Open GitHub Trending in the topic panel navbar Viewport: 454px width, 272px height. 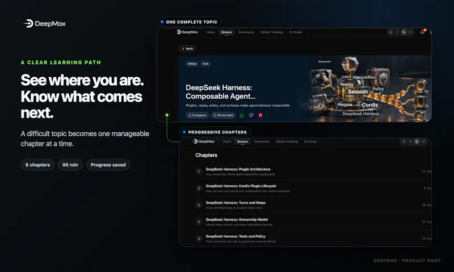[x=272, y=32]
